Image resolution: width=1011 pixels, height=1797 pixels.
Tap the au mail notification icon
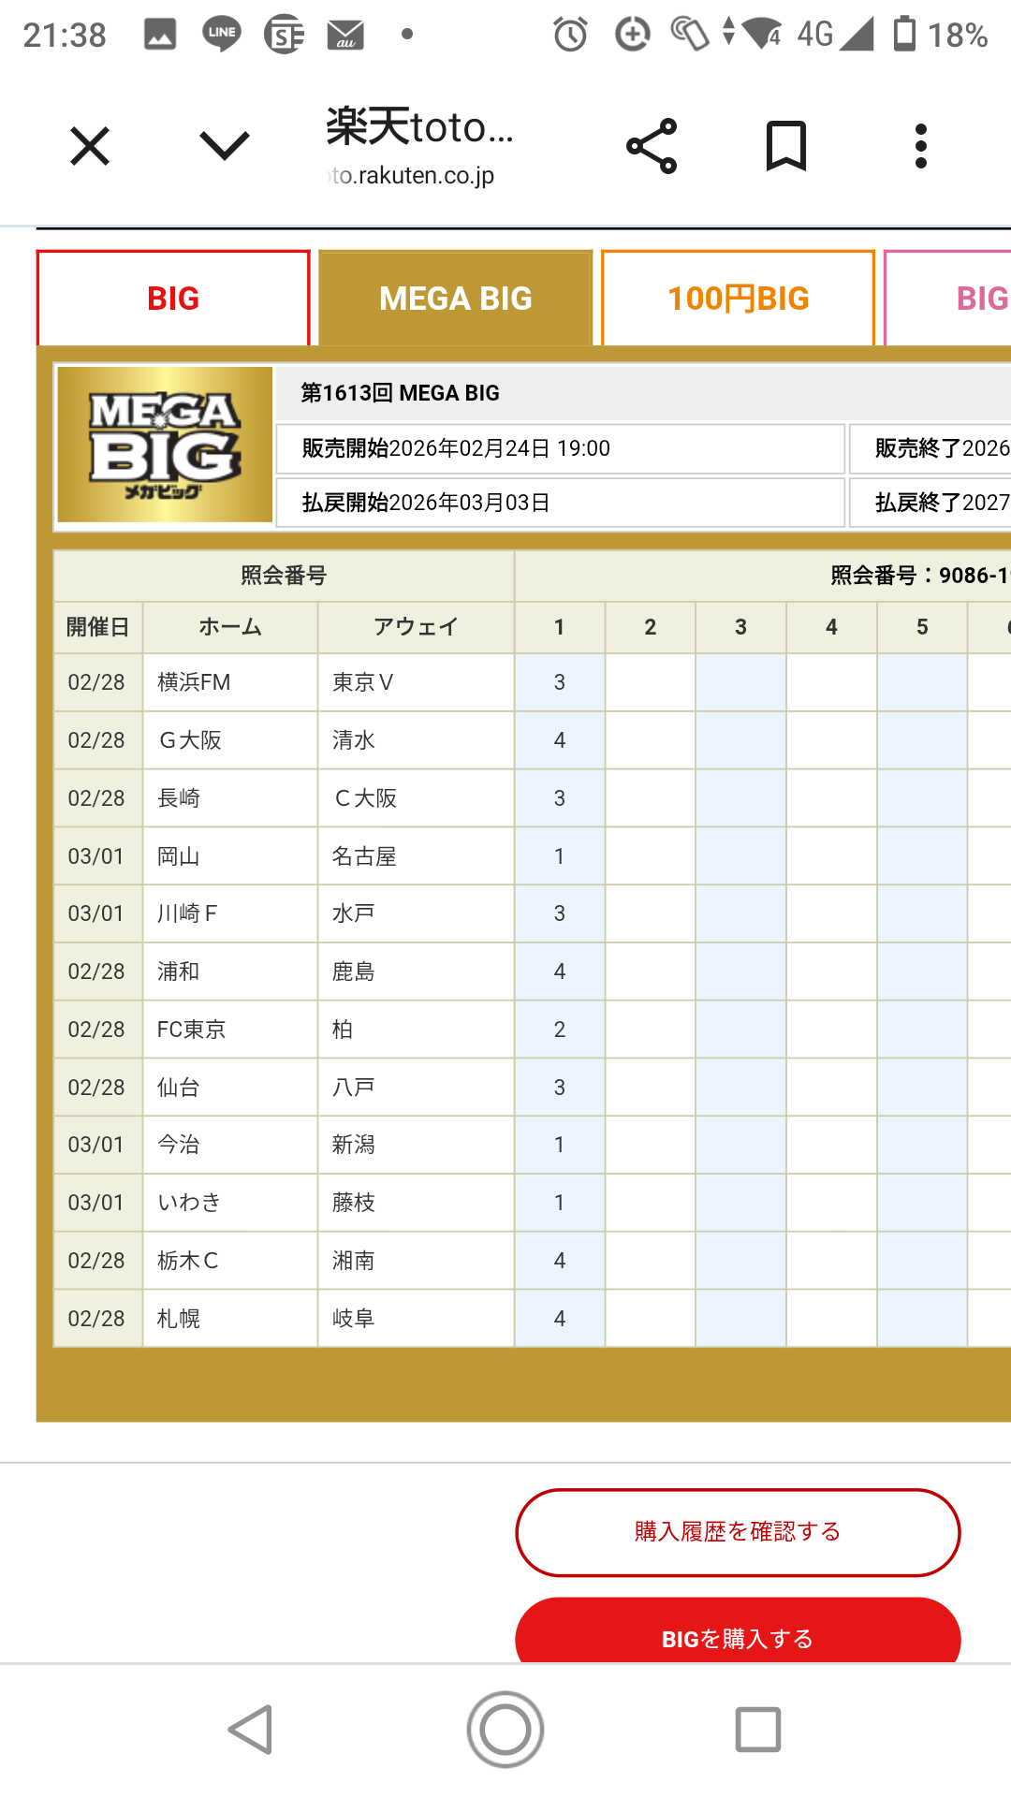pyautogui.click(x=345, y=36)
